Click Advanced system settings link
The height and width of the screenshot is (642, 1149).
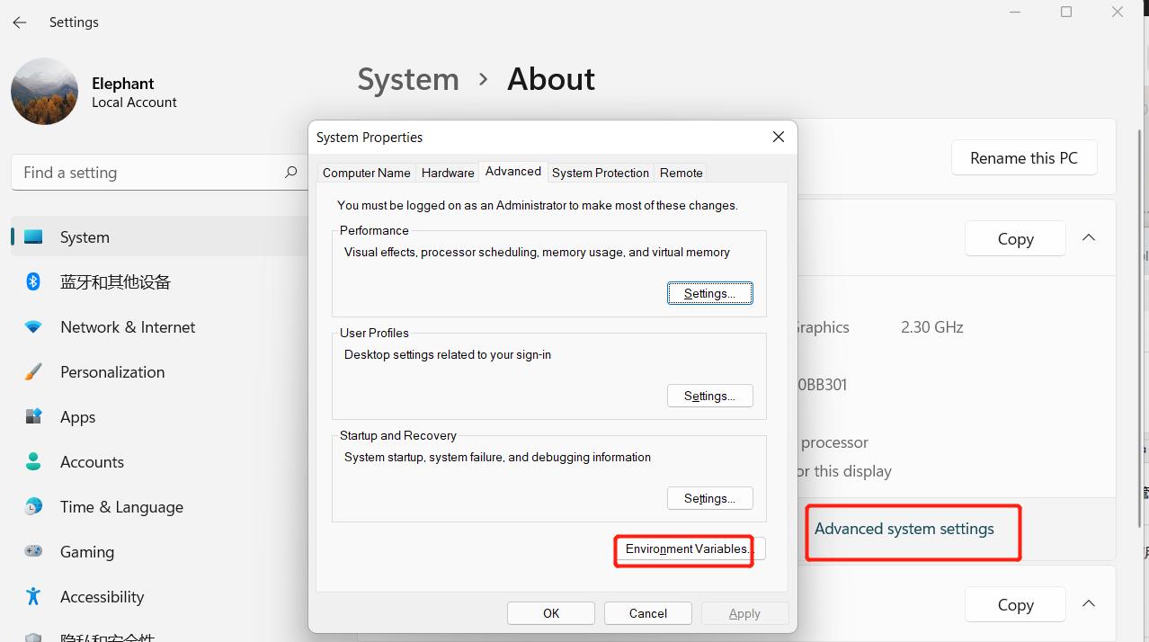(x=904, y=529)
